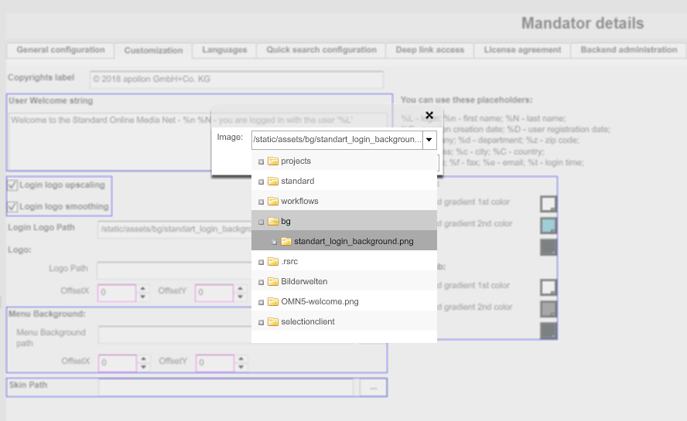Select standart_login_background.png in the tree

pyautogui.click(x=353, y=242)
